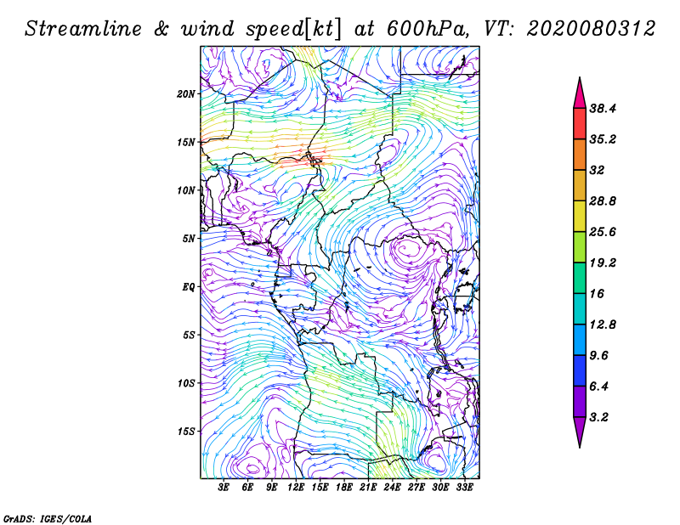Screen dimensions: 680x525
Task: Click the 20N latitude axis label
Action: click(186, 94)
